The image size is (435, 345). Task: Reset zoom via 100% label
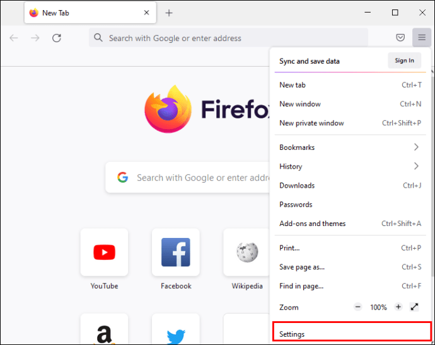coord(378,307)
